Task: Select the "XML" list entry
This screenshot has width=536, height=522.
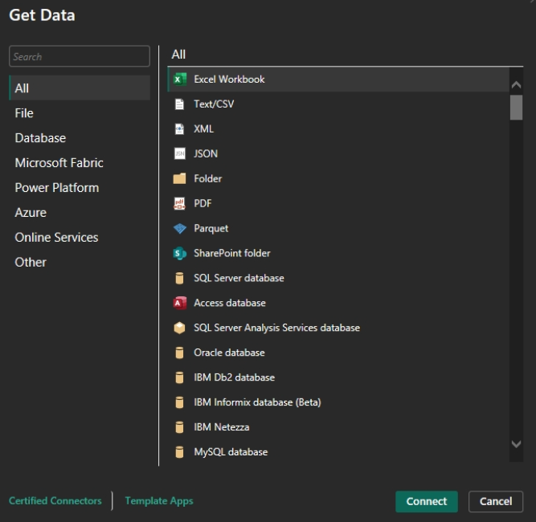Action: 204,128
